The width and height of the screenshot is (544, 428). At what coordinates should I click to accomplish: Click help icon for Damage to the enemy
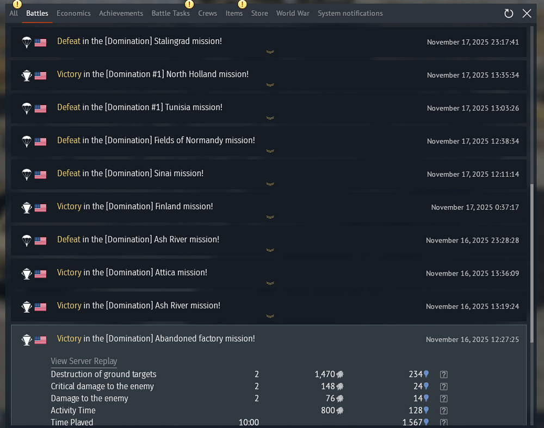coord(444,399)
